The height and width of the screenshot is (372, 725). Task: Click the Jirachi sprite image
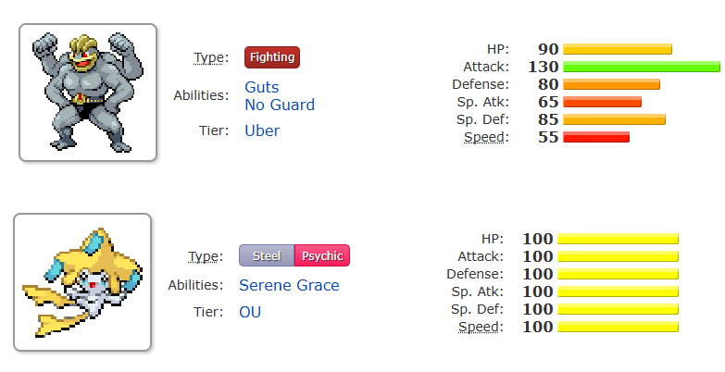point(82,282)
